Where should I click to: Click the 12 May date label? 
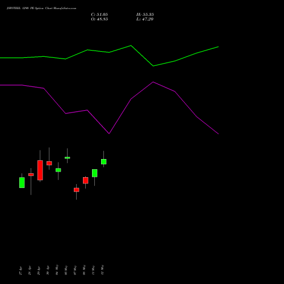tap(102, 270)
